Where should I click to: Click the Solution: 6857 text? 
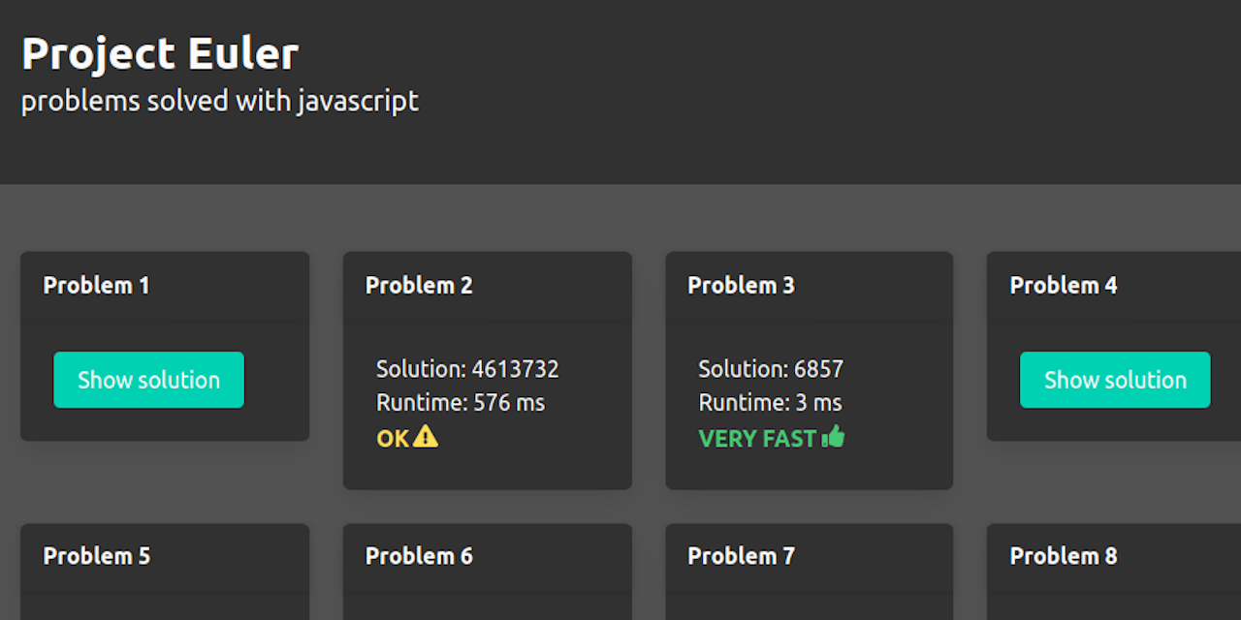(771, 369)
